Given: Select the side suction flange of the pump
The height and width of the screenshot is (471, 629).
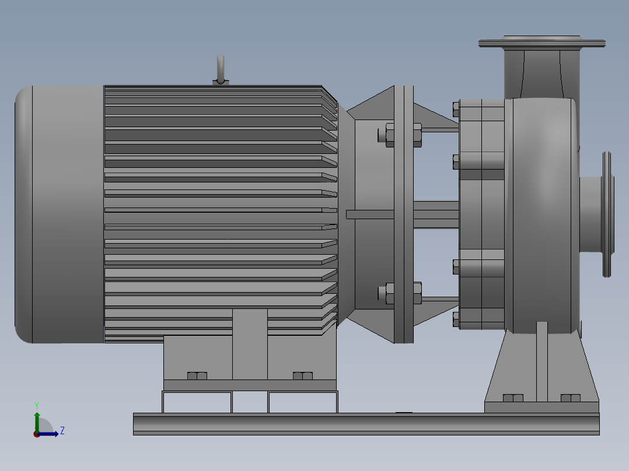Looking at the screenshot, I should tap(607, 215).
